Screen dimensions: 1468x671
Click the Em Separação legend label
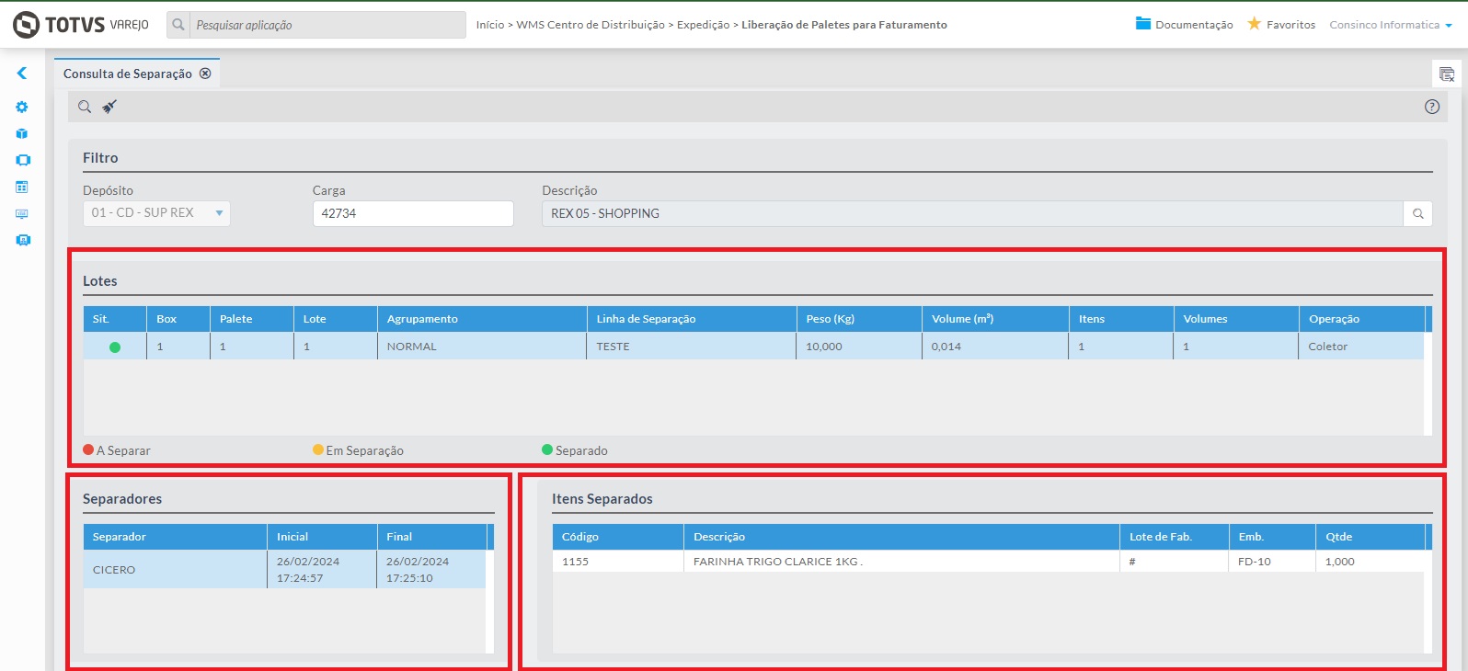pyautogui.click(x=365, y=450)
